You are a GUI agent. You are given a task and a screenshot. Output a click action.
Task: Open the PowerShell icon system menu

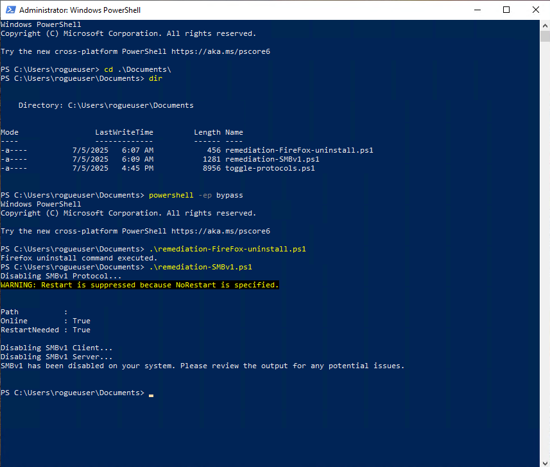(x=10, y=10)
